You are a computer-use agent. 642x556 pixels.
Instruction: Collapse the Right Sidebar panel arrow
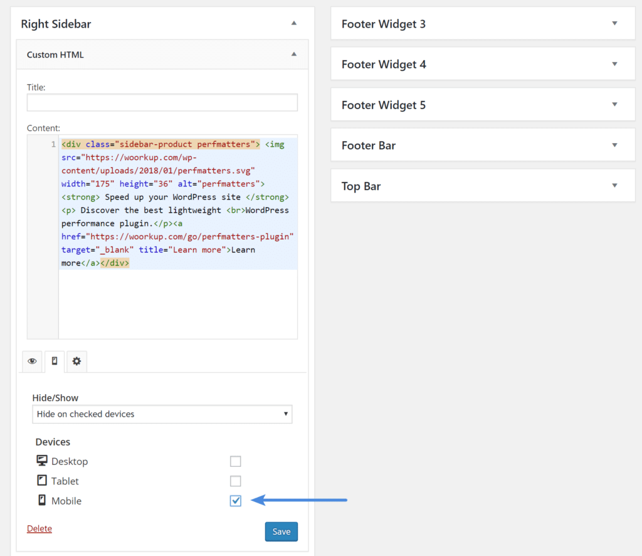click(294, 23)
